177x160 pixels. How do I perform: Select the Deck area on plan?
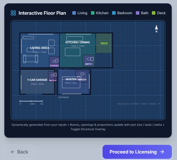point(104,43)
